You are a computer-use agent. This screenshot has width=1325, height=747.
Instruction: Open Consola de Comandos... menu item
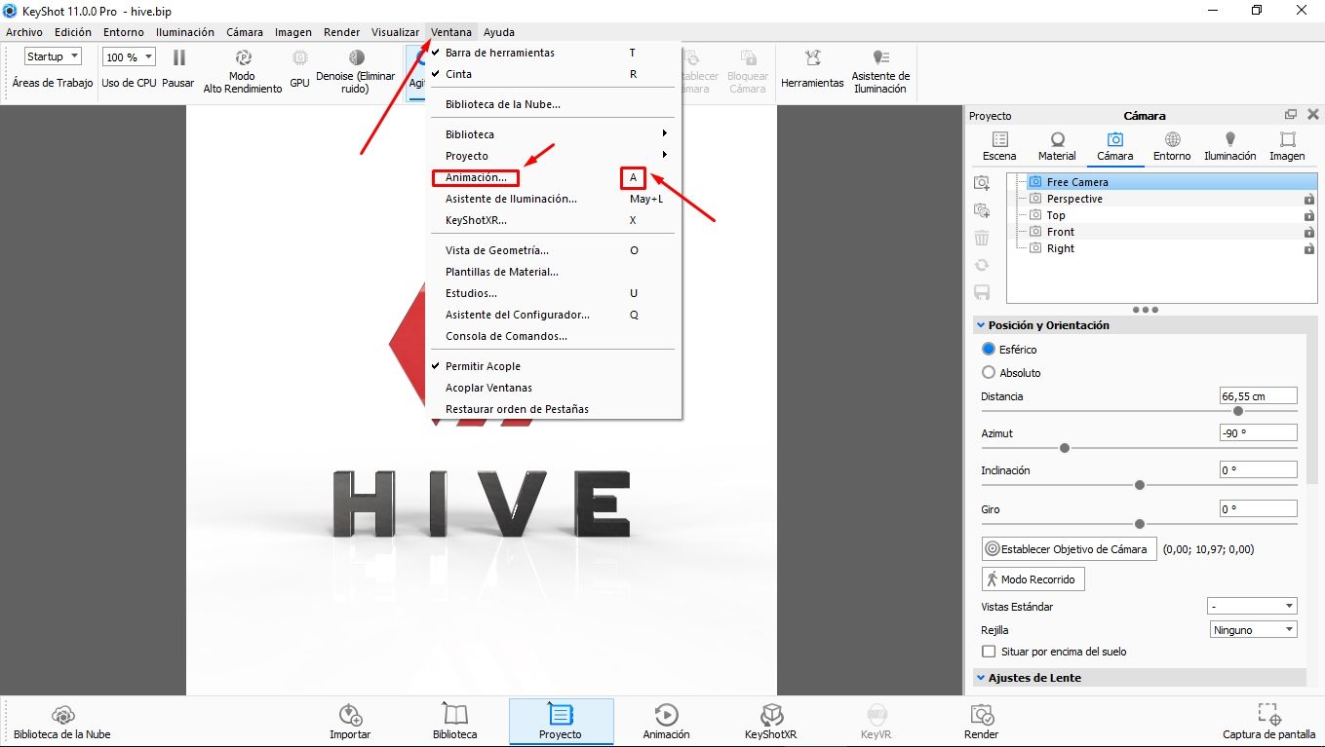pos(555,336)
